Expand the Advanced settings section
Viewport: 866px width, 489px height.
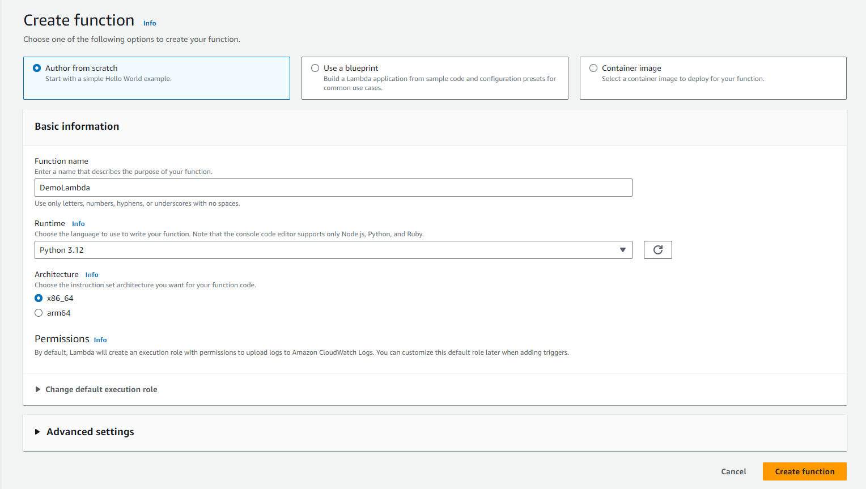pyautogui.click(x=90, y=432)
